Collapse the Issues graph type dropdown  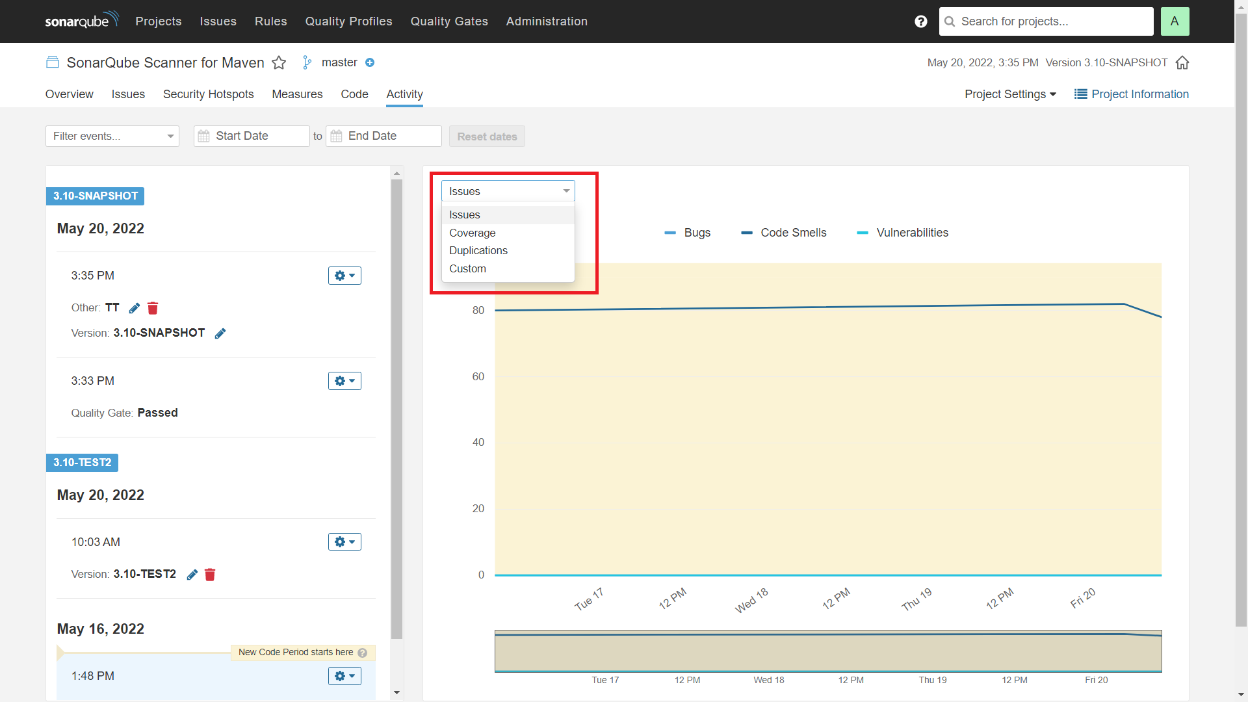tap(508, 191)
